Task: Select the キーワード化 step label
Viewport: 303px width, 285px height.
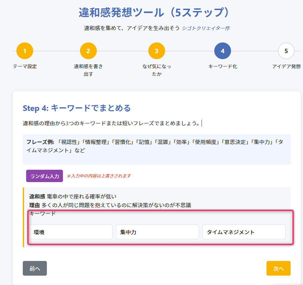Action: [223, 66]
